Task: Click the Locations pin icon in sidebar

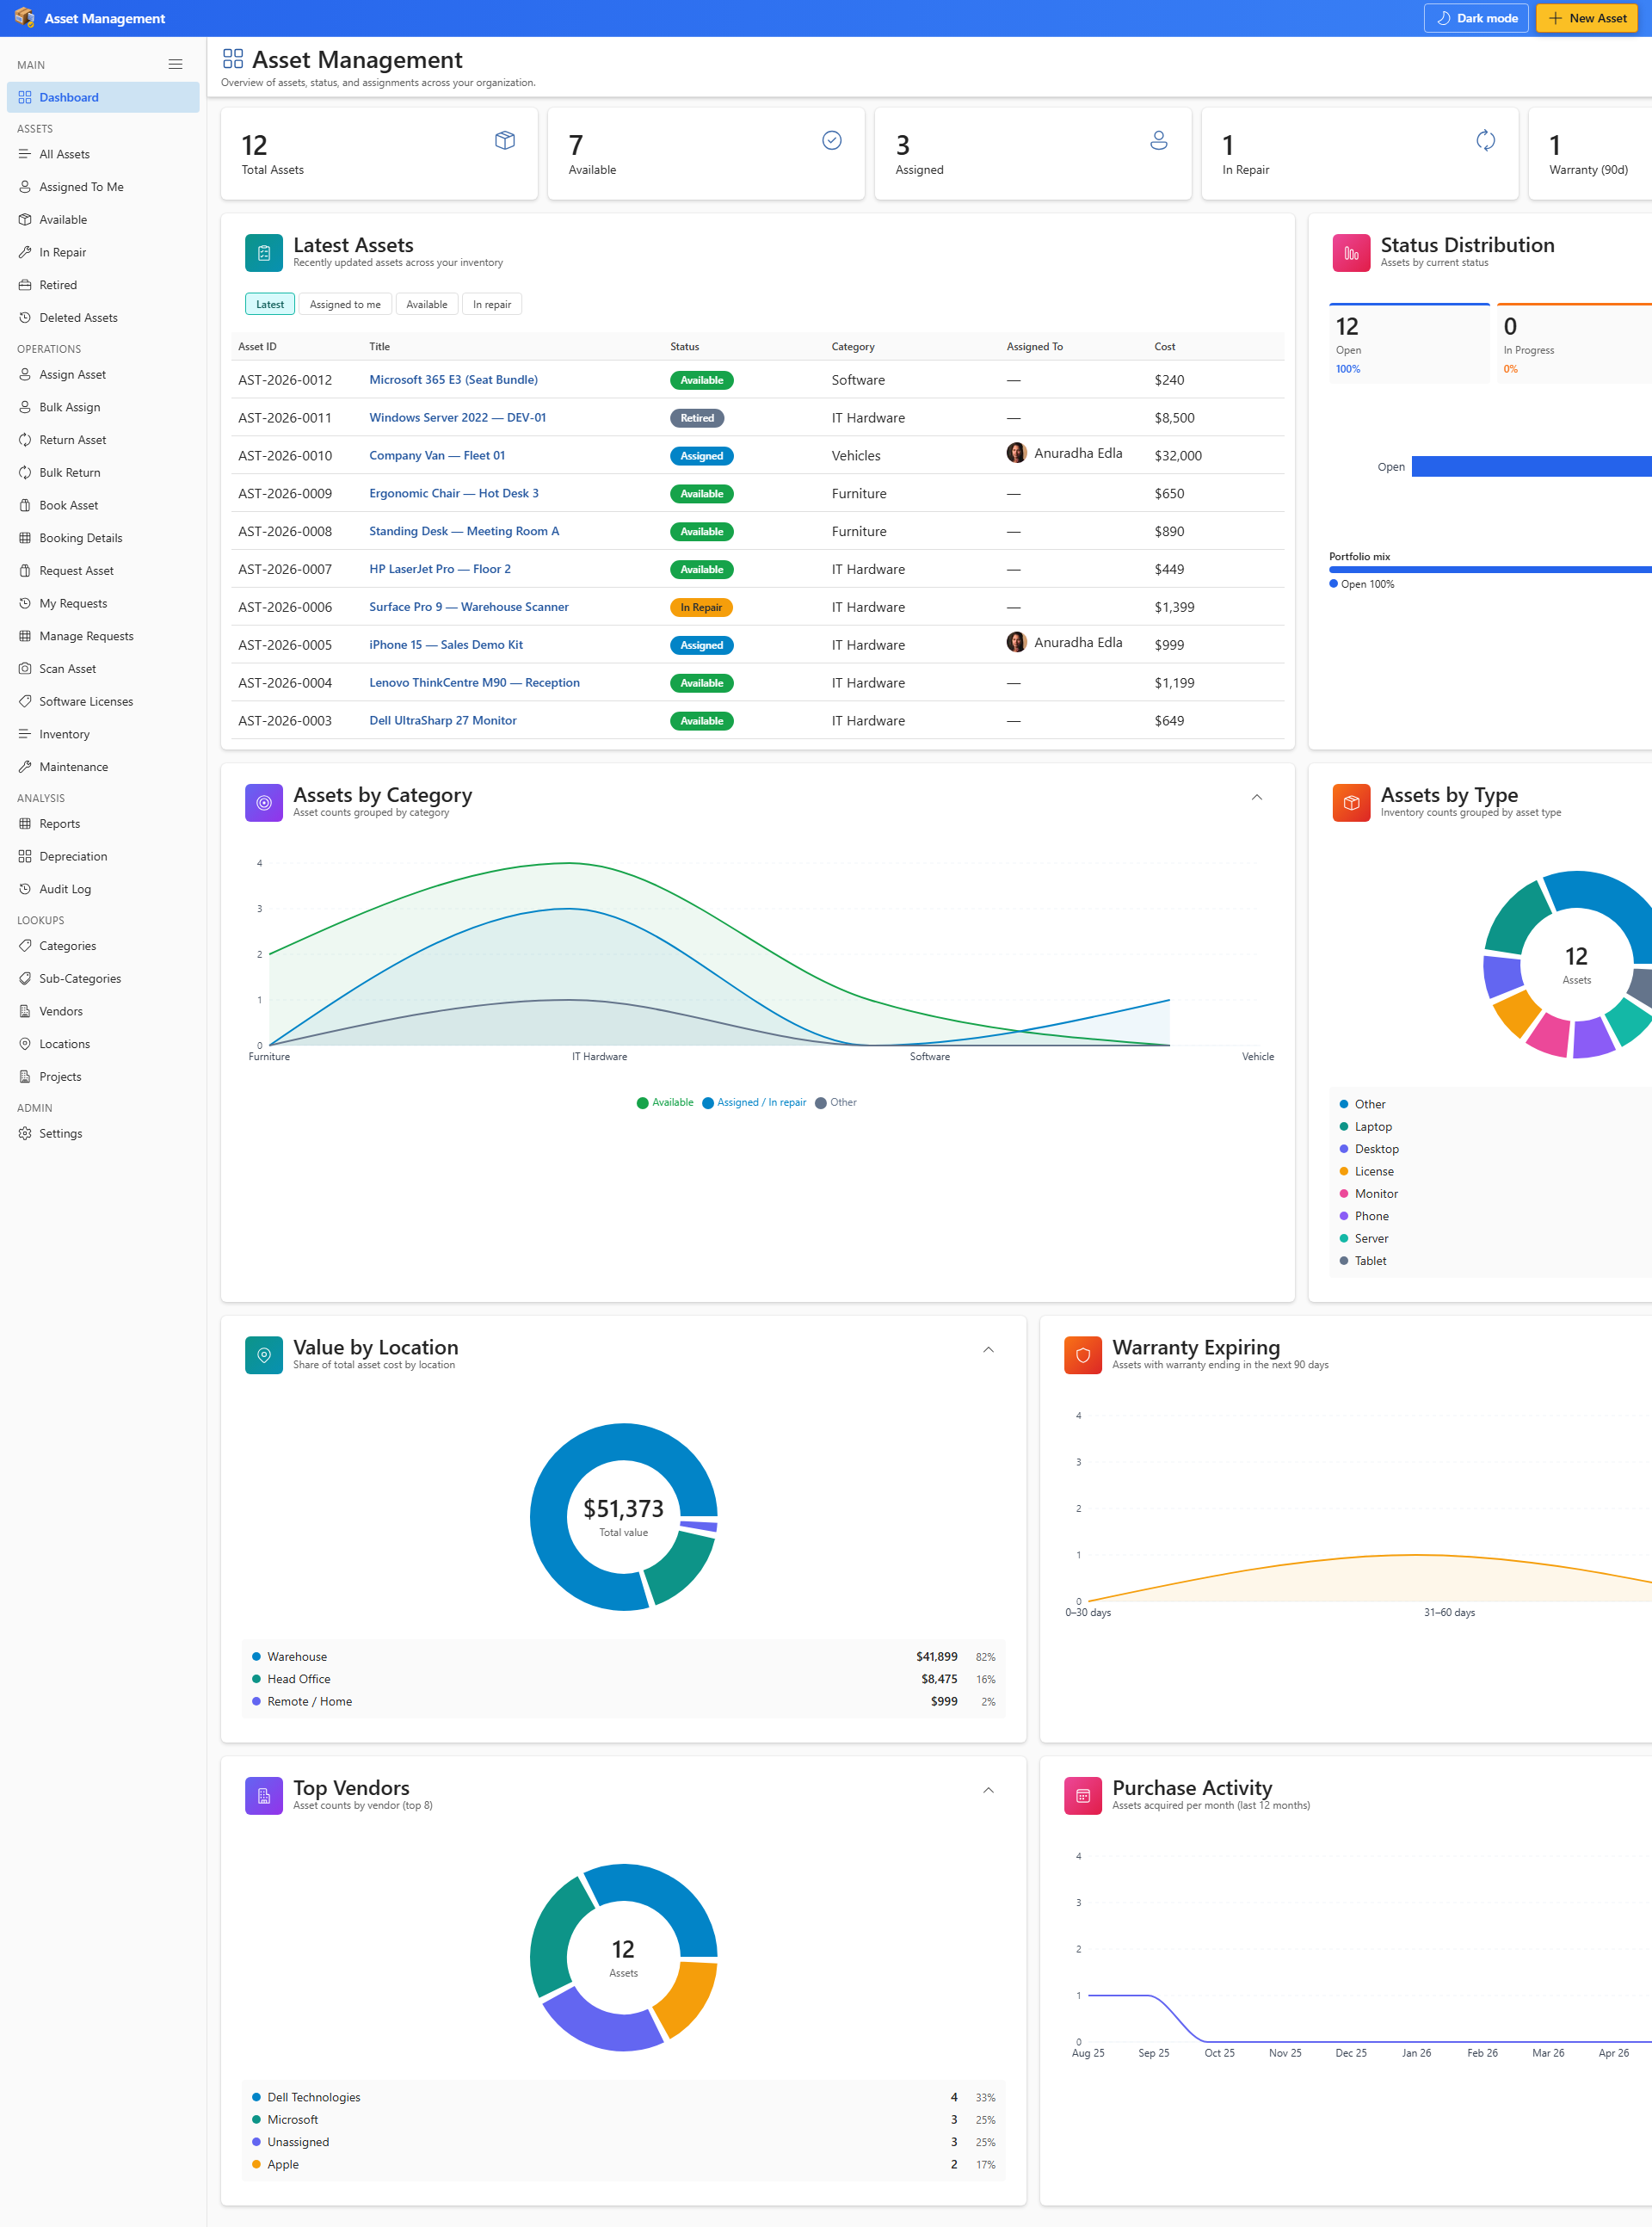Action: (25, 1044)
